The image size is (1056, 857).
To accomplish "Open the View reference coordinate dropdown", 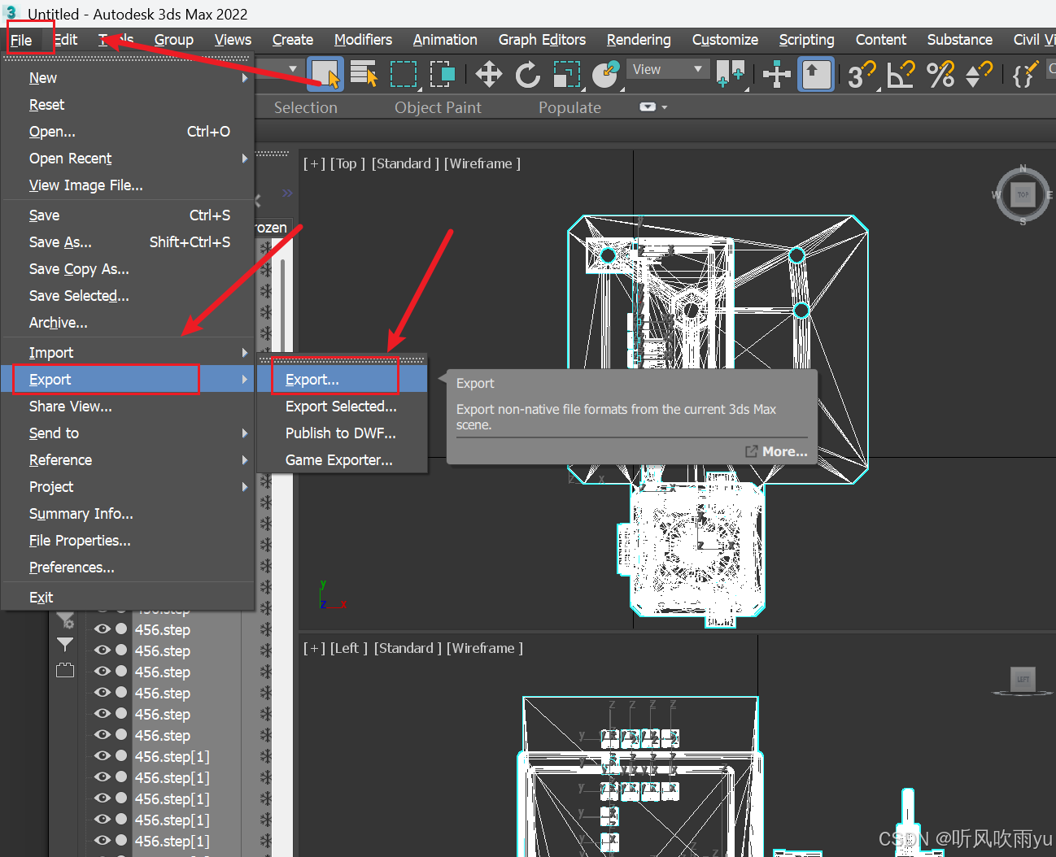I will pyautogui.click(x=669, y=70).
